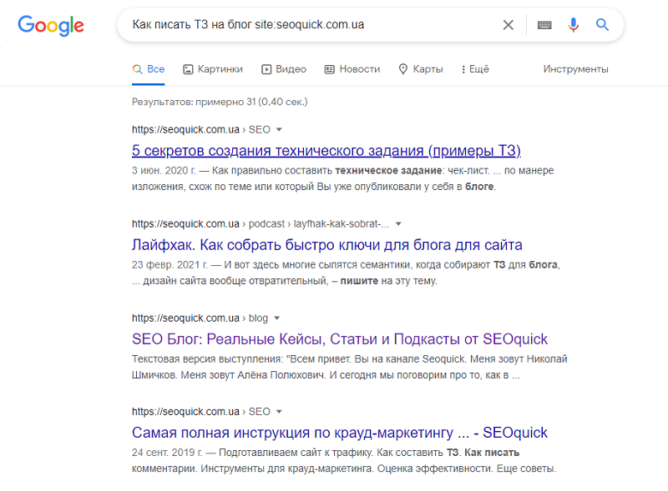Open 'SEO Блог: Реальные Кейсы' result
The width and height of the screenshot is (668, 491).
(x=339, y=339)
